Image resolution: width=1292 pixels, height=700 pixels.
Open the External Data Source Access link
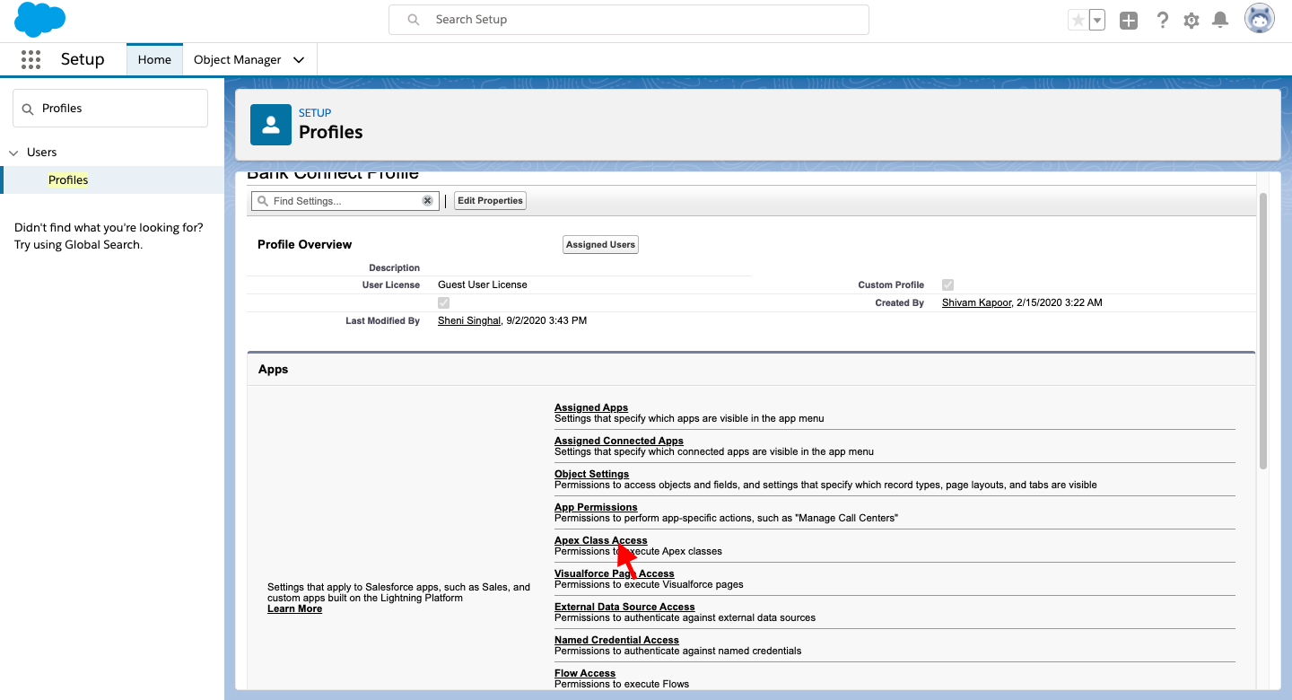624,607
